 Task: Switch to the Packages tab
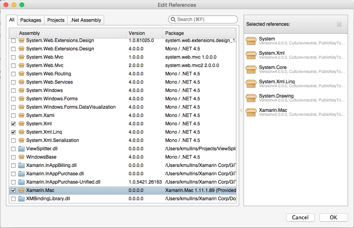[x=31, y=20]
